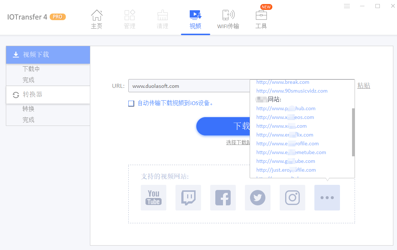
Task: Open the WIFI传输 tab
Action: [228, 19]
